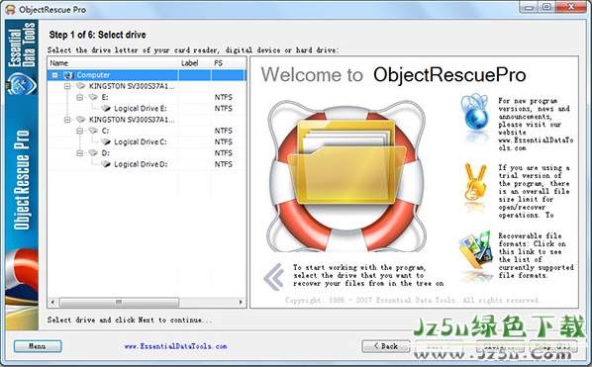The width and height of the screenshot is (592, 367).
Task: Click the first KINGSTON disk icon
Action: pos(81,86)
